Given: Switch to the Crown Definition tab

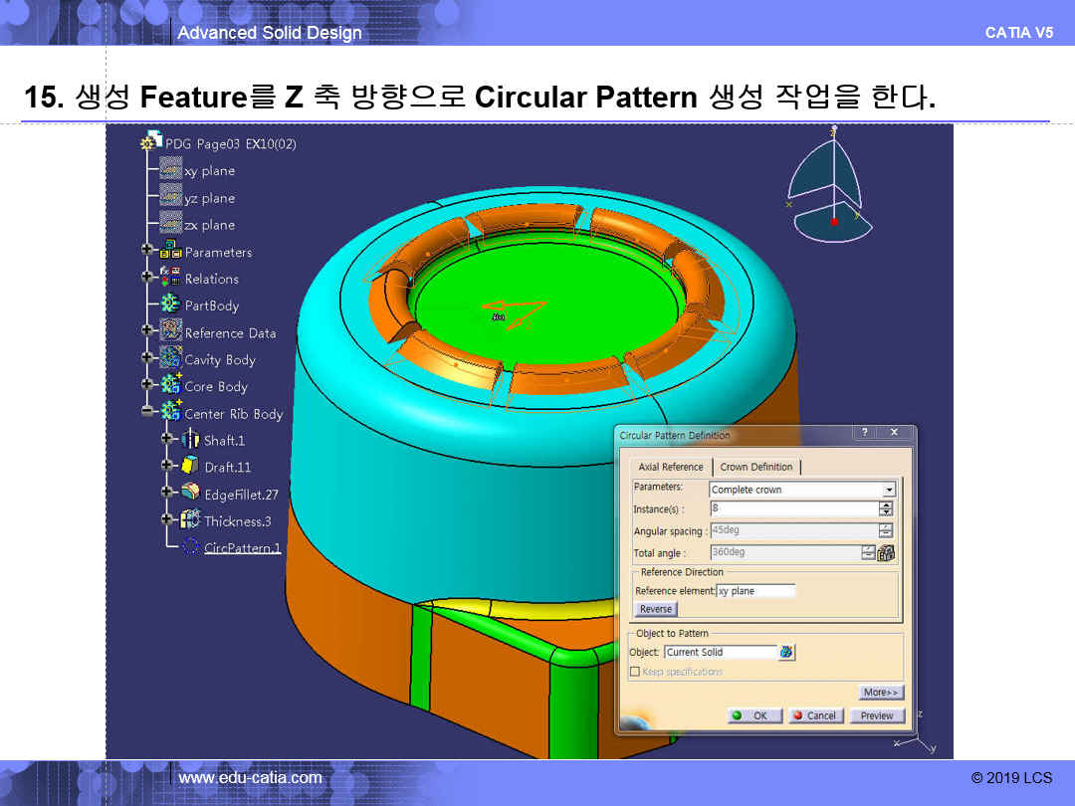Looking at the screenshot, I should tap(756, 467).
